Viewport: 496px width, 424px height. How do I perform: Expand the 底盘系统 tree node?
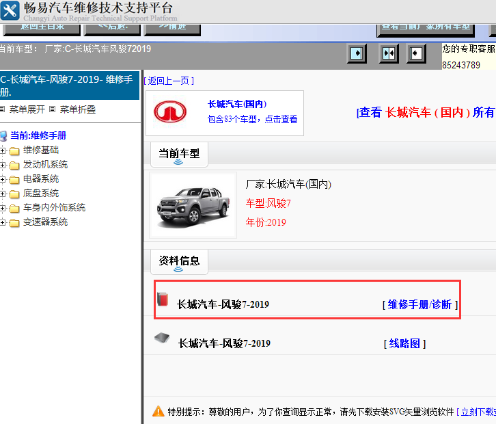pos(3,194)
